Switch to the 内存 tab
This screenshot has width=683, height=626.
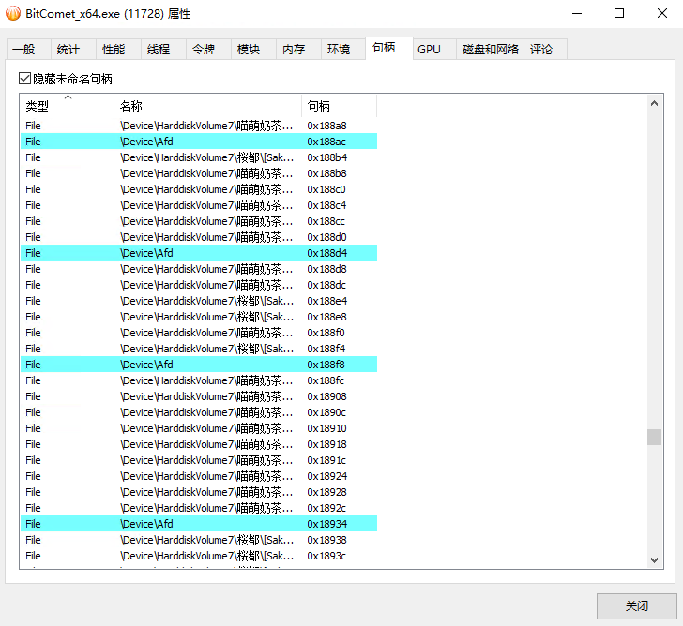tap(294, 50)
